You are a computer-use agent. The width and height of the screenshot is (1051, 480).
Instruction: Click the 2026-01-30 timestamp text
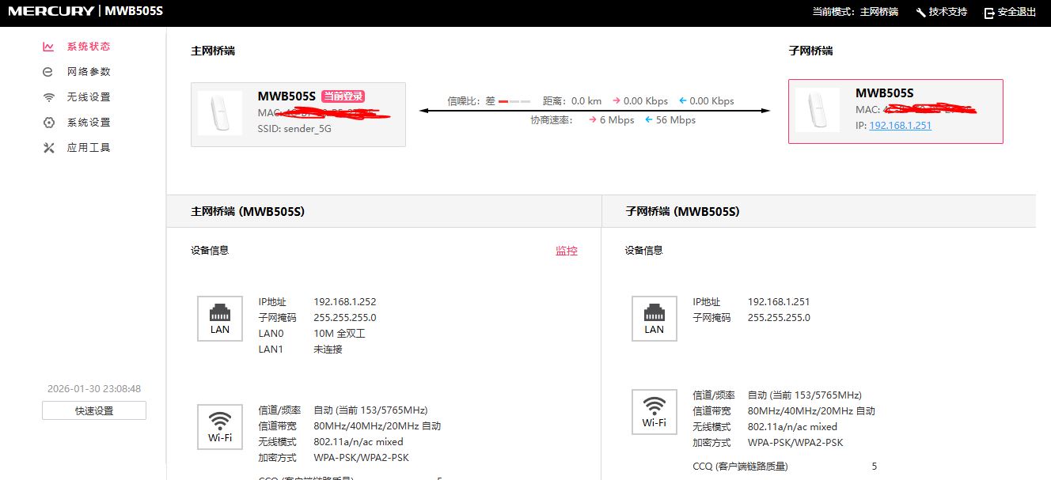94,389
